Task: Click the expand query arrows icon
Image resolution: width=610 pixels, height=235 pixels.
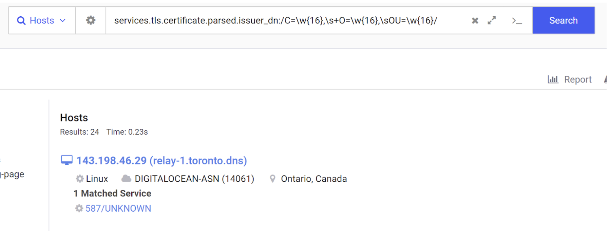Action: pyautogui.click(x=491, y=20)
